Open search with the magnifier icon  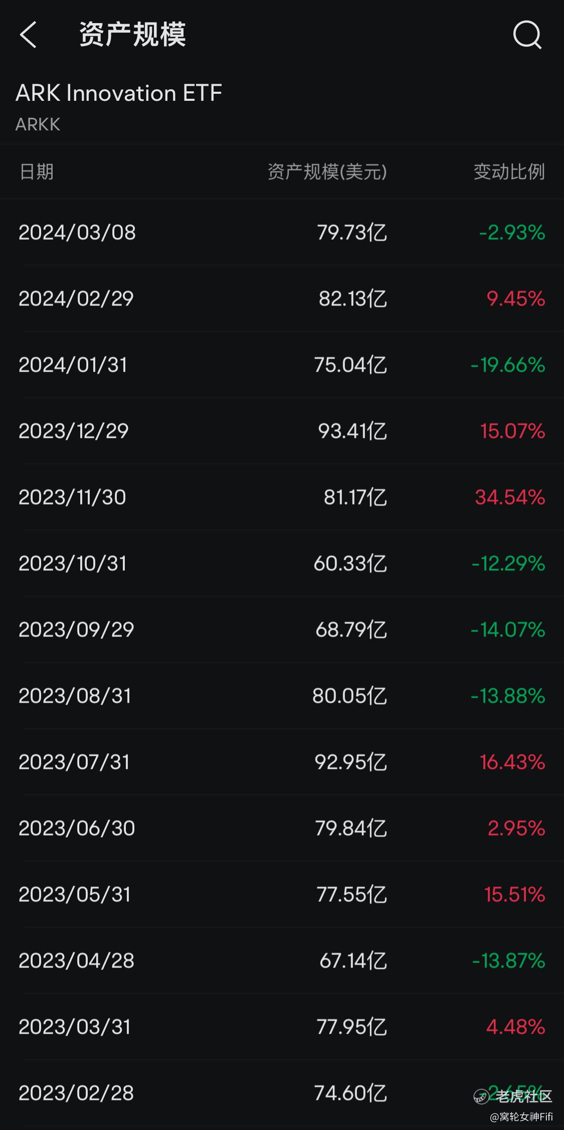click(x=527, y=35)
